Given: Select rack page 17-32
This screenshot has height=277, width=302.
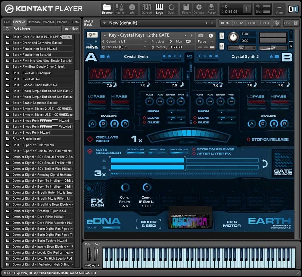Looking at the screenshot, I should tap(238, 23).
